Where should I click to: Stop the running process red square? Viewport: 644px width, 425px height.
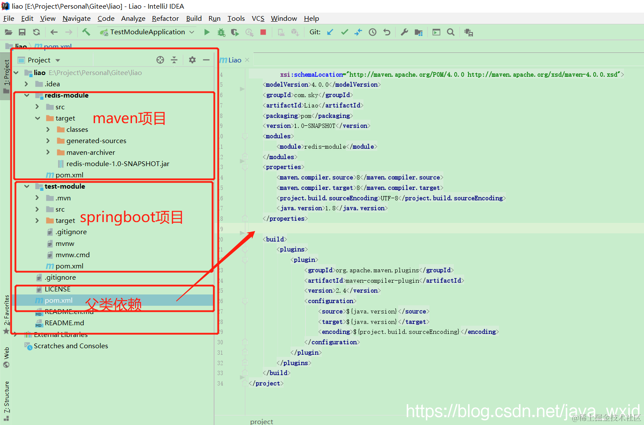263,32
